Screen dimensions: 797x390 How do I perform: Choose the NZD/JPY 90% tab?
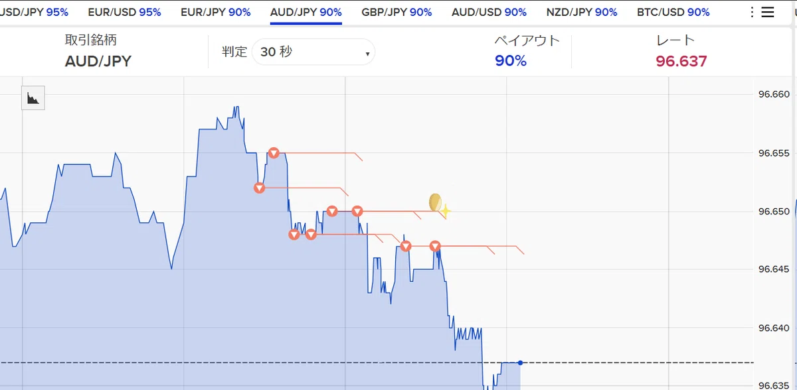coord(582,12)
